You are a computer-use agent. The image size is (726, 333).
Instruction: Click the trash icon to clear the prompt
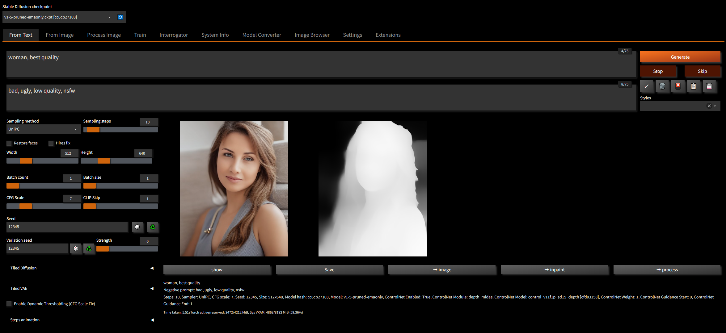pyautogui.click(x=663, y=86)
